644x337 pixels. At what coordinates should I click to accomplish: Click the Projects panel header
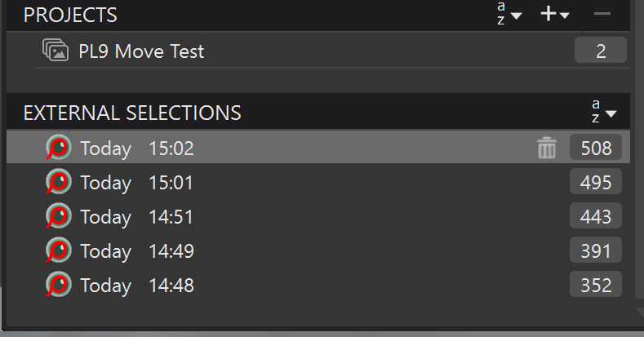pos(70,15)
